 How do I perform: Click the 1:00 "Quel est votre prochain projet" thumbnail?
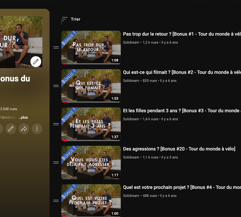tap(91, 200)
